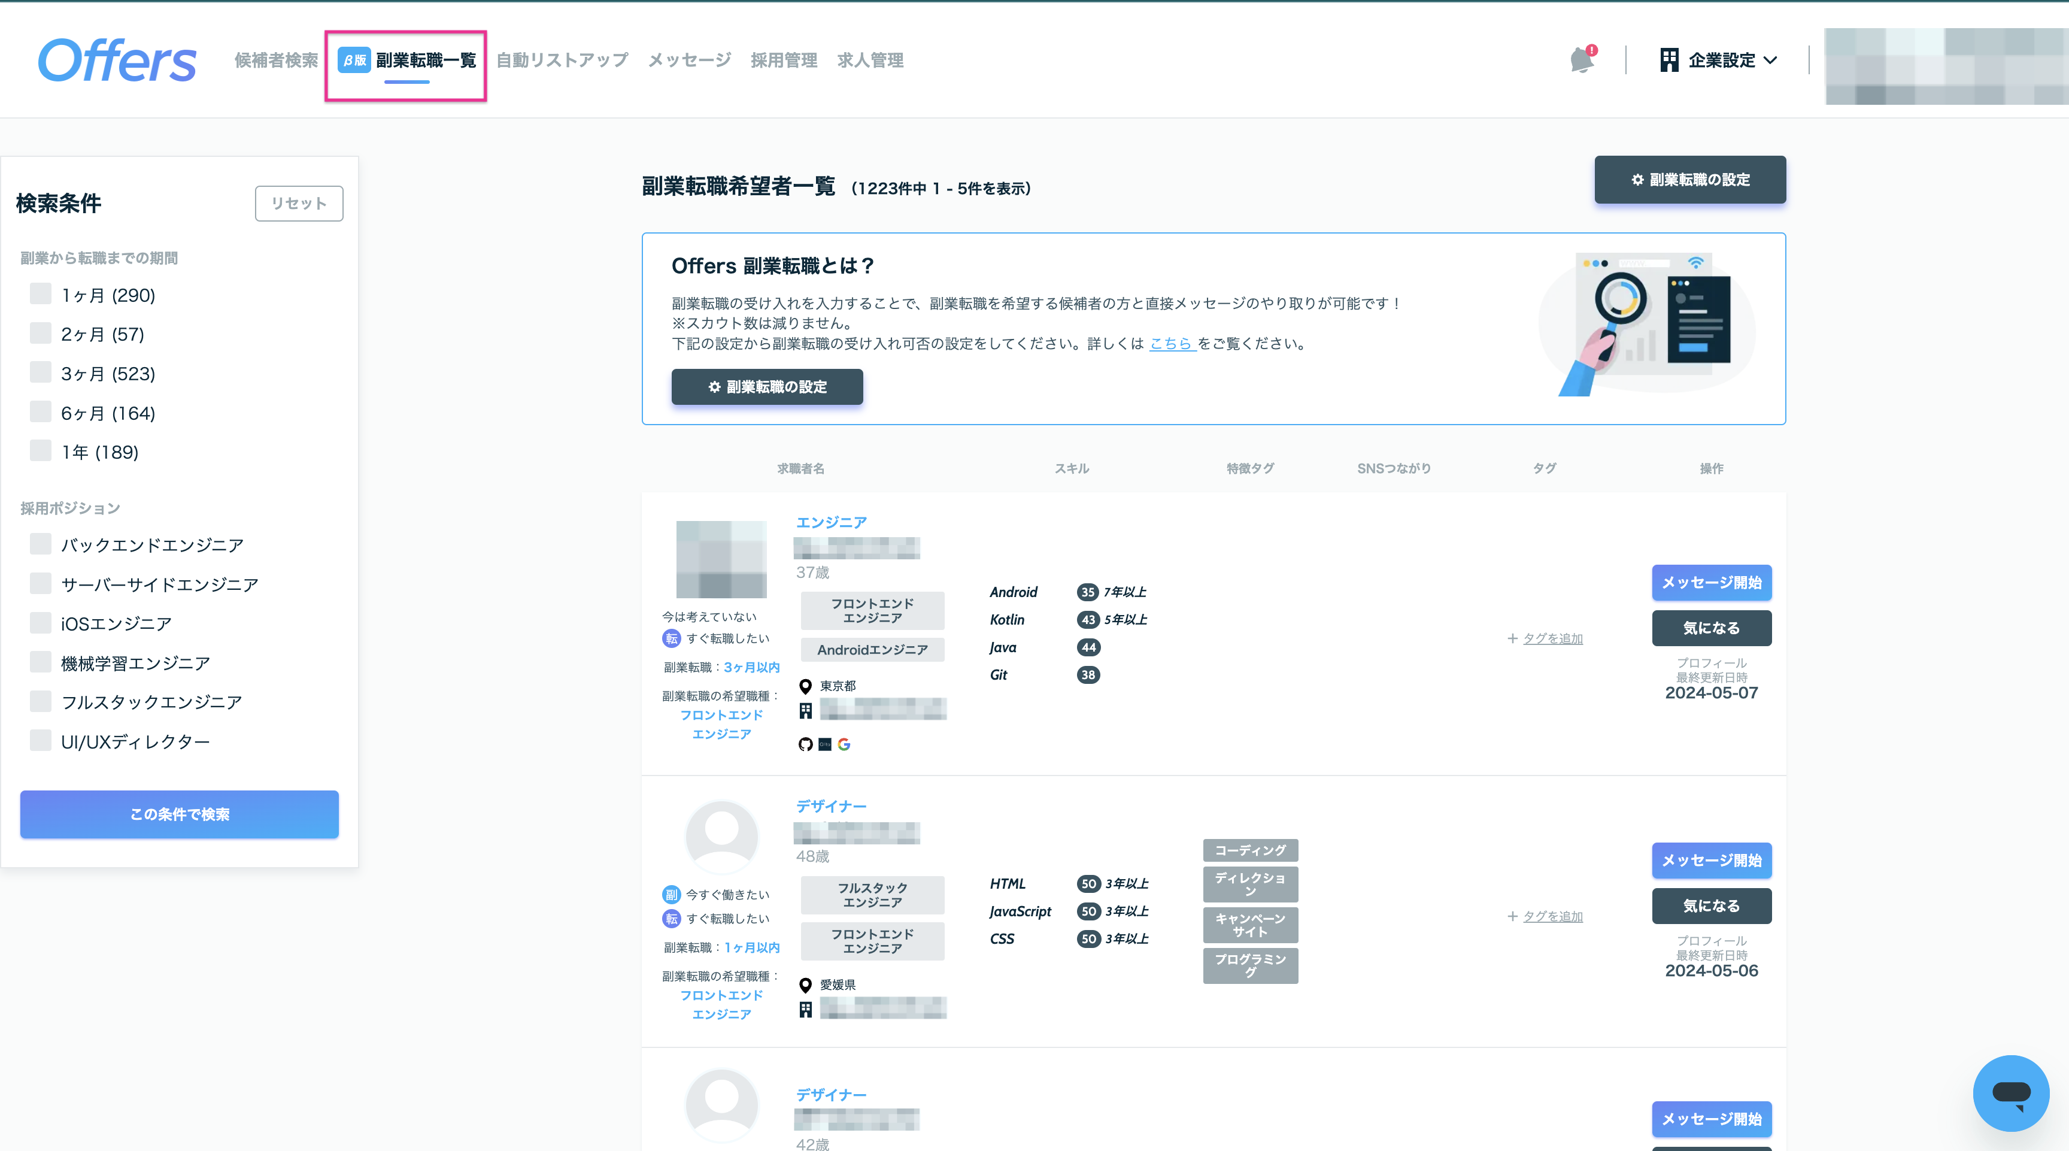Click the Offers logo
This screenshot has width=2069, height=1151.
pyautogui.click(x=117, y=60)
